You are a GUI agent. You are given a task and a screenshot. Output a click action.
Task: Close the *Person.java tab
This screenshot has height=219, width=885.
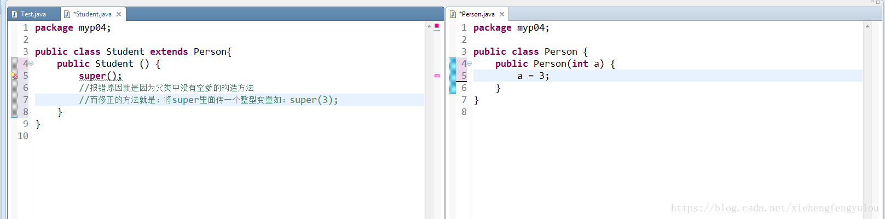pos(502,14)
